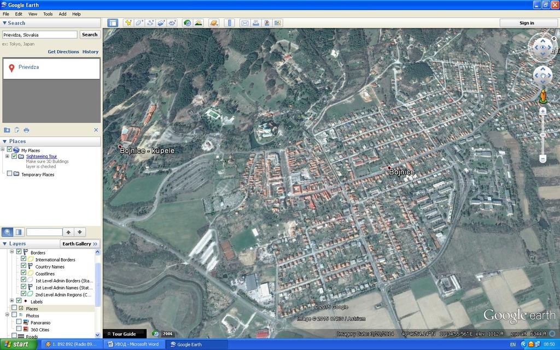Toggle the places opacity panel icon
Viewport: 560px width, 350px height.
point(19,232)
